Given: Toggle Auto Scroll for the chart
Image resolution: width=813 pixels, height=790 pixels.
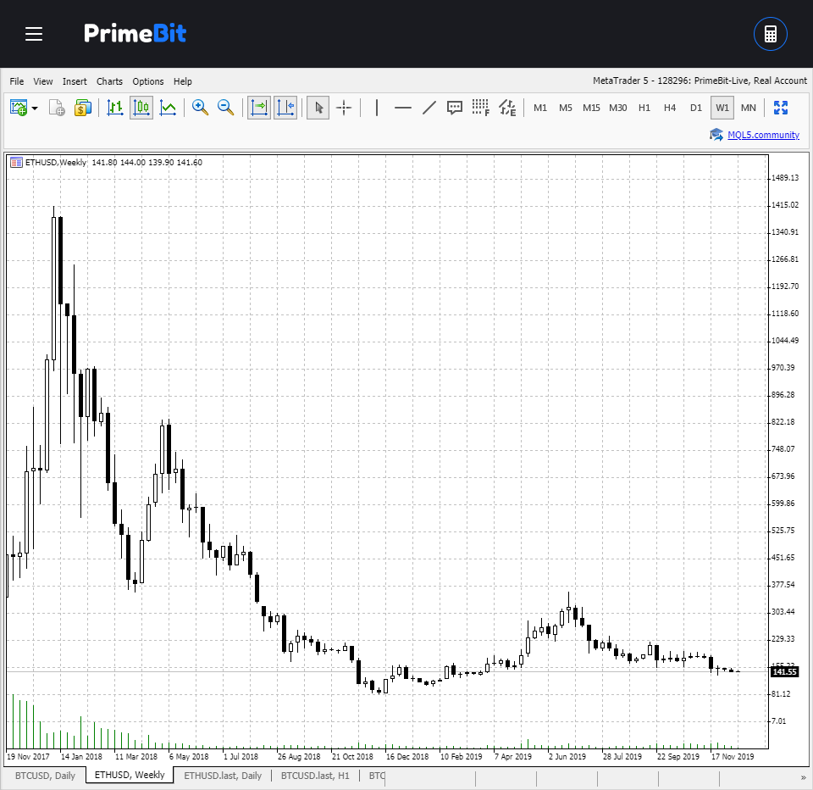Looking at the screenshot, I should (258, 108).
